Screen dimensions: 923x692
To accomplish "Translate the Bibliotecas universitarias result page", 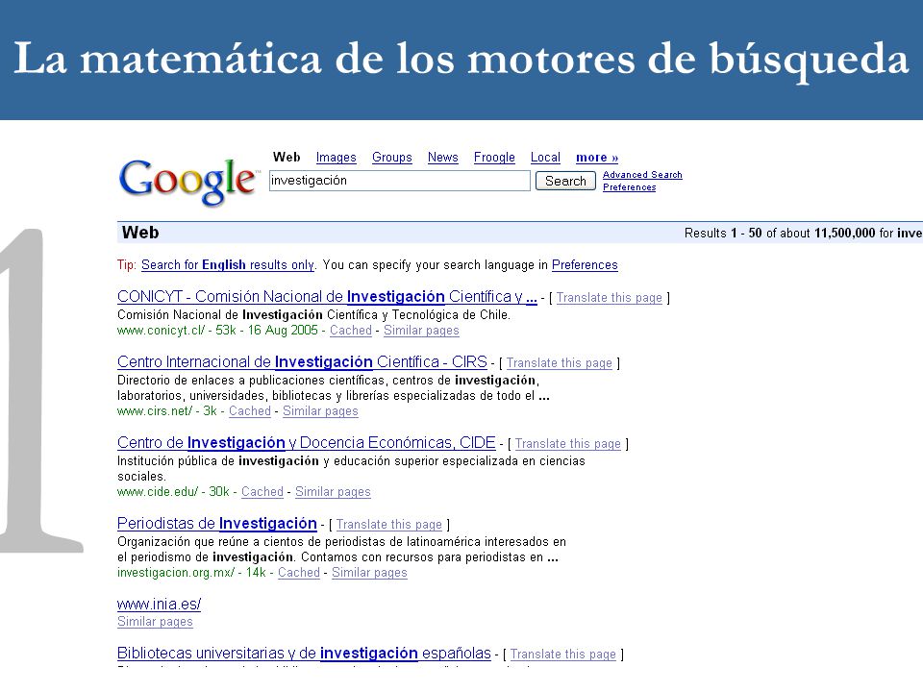I will 562,655.
